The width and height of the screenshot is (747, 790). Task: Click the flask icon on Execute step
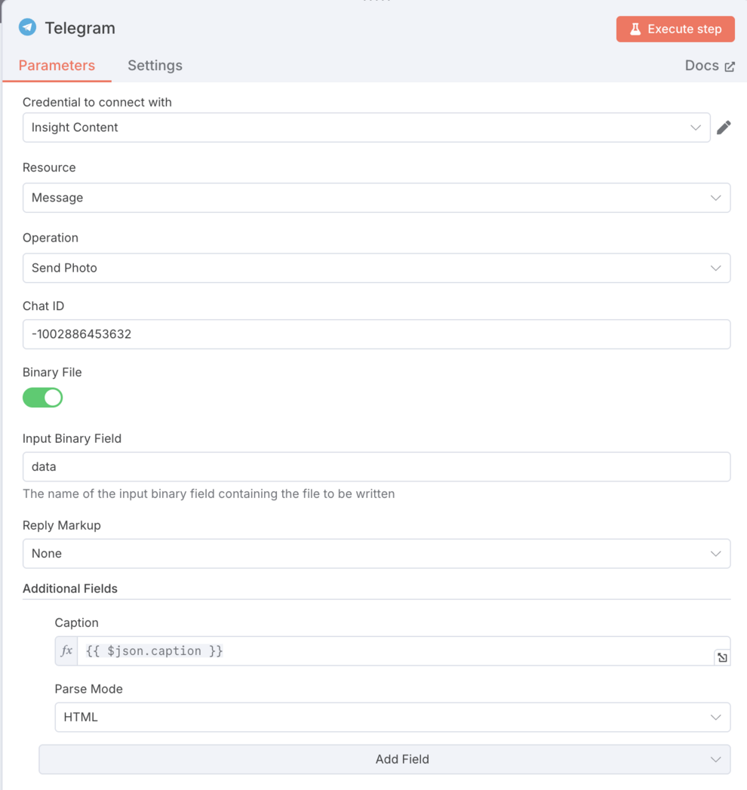tap(635, 29)
